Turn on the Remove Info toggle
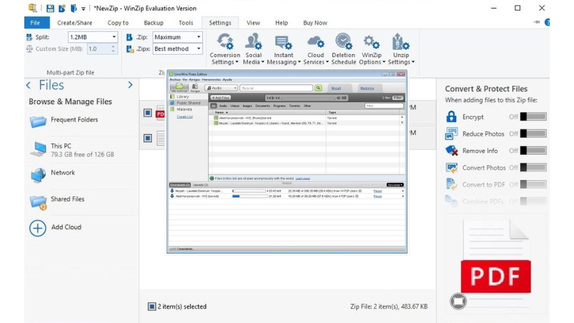The image size is (574, 323). [x=533, y=151]
